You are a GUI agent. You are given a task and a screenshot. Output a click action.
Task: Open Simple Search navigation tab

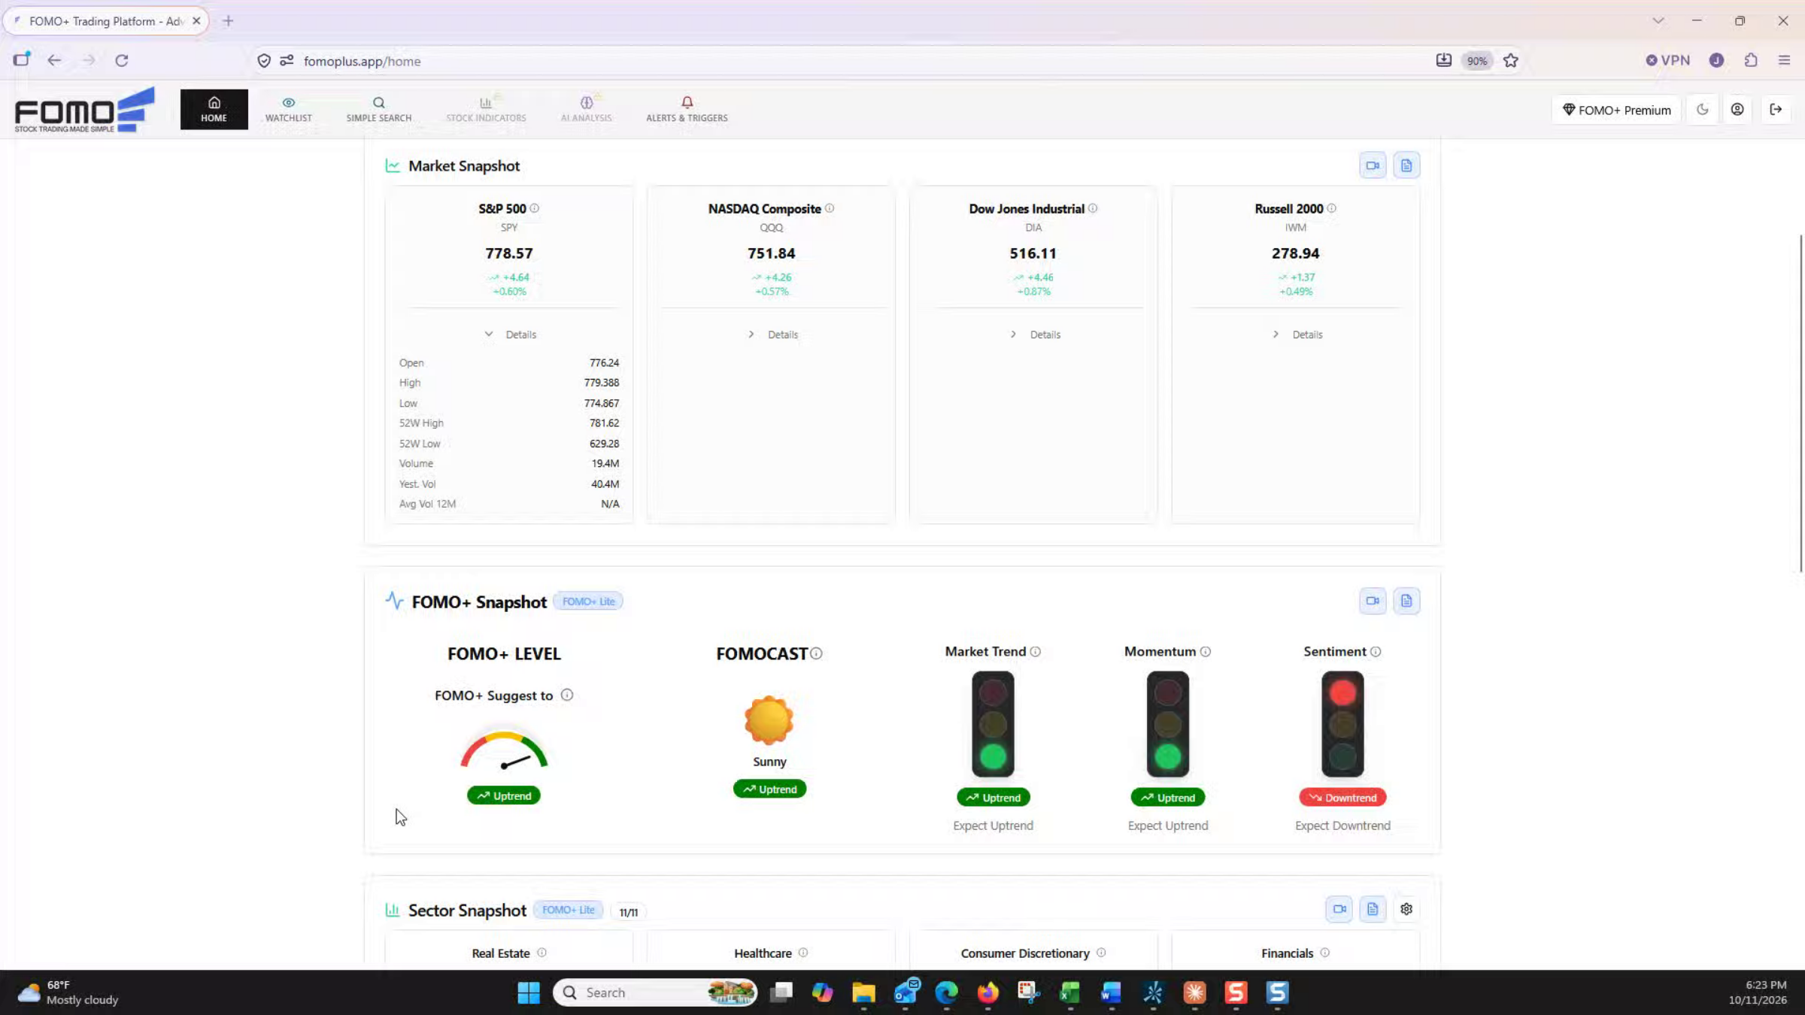(379, 110)
